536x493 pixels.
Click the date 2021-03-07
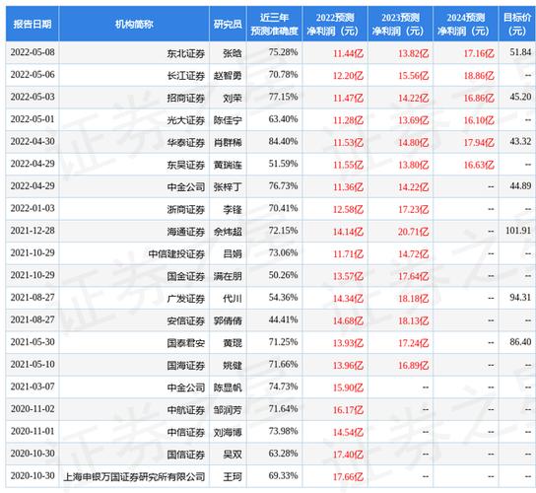33,387
